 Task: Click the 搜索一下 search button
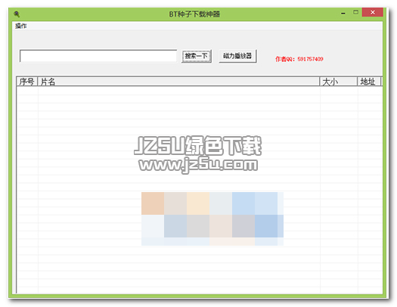point(197,56)
